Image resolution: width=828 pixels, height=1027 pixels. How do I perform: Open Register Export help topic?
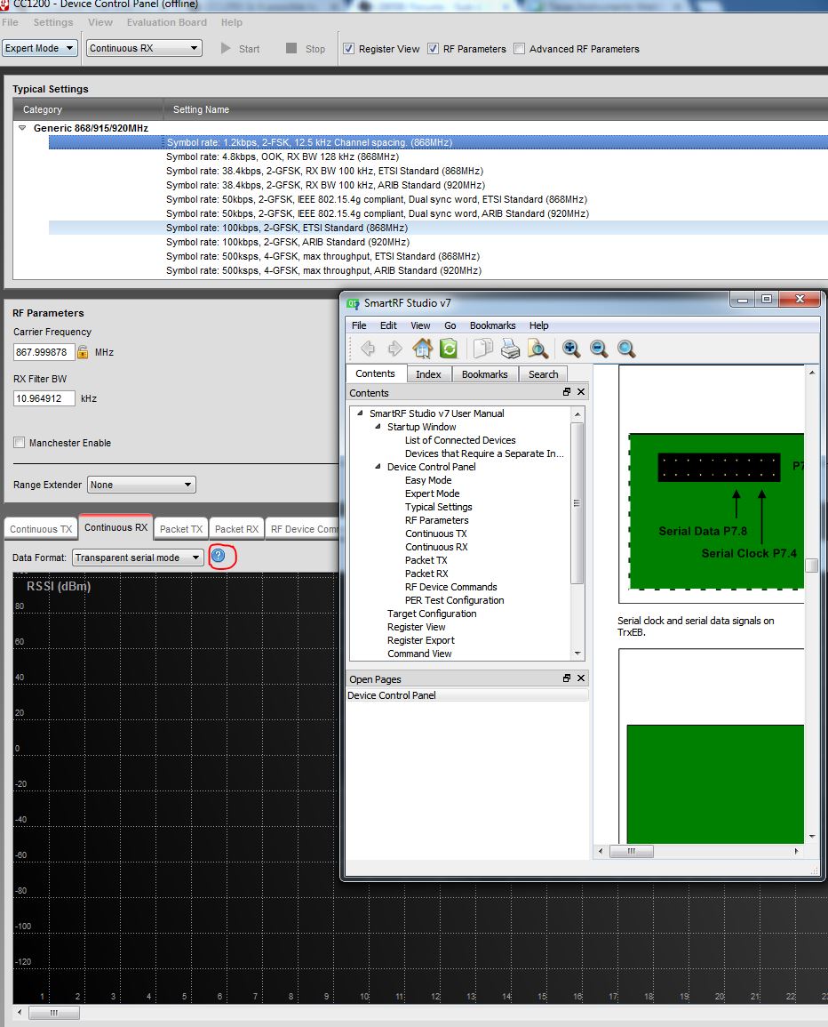(421, 640)
